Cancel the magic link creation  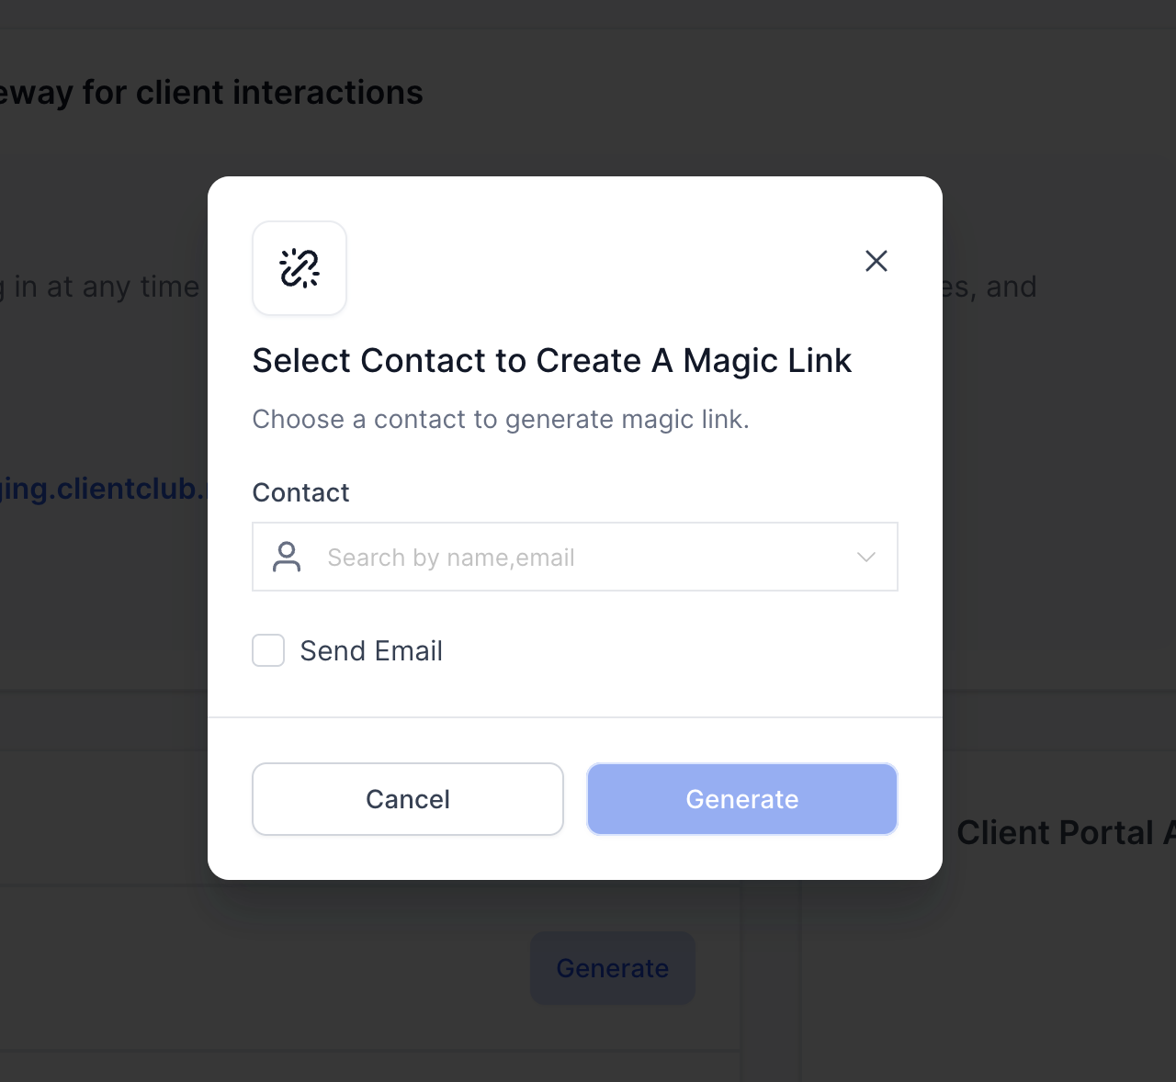click(x=408, y=799)
